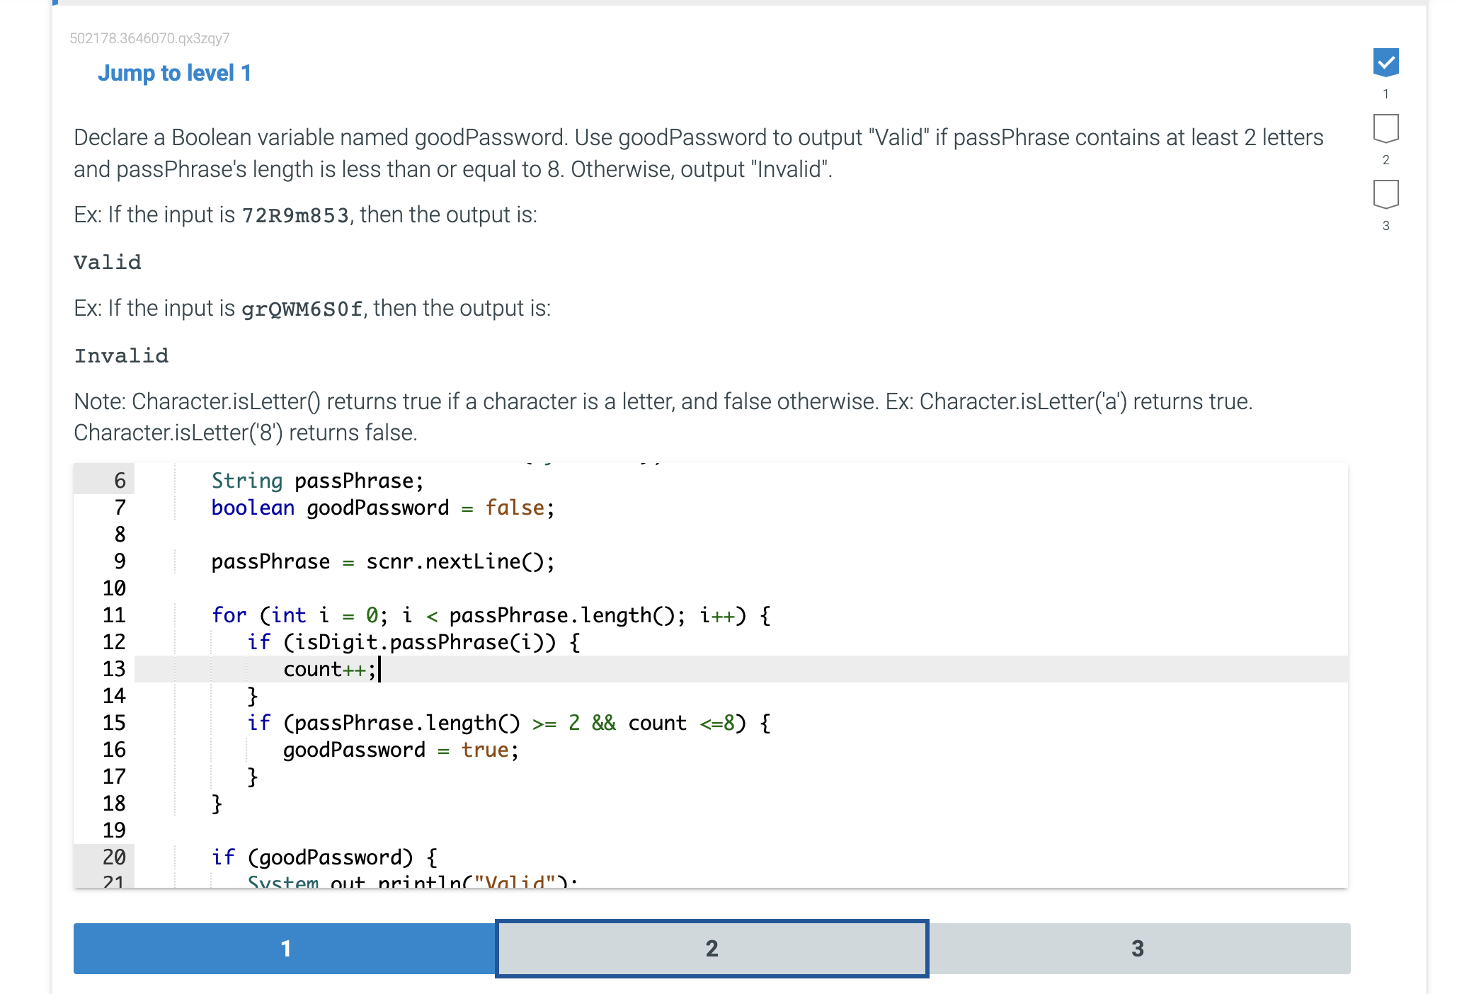Select the level 3 tab at bottom
1457x994 pixels.
(x=1137, y=949)
